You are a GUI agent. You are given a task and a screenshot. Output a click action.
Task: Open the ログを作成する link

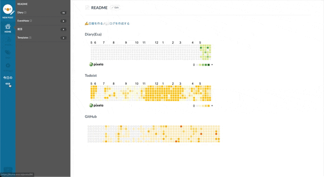tap(117, 23)
